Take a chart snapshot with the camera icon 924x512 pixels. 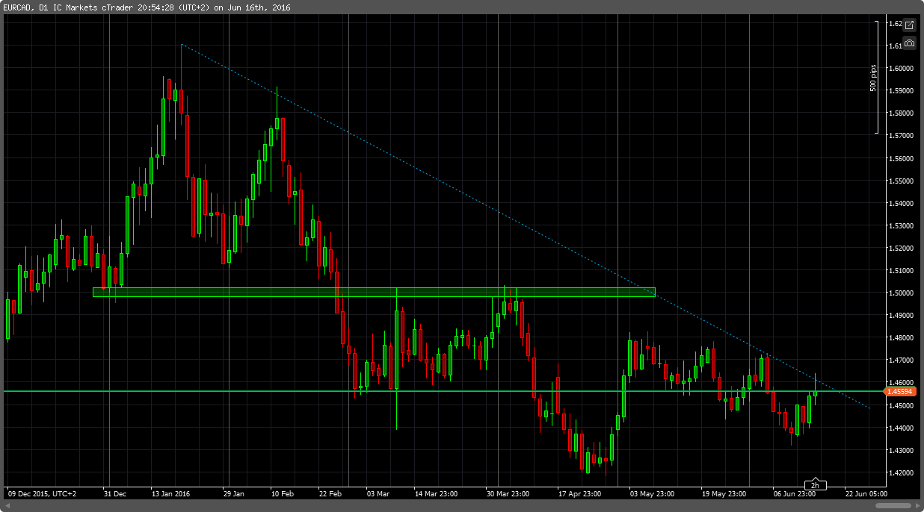coord(909,43)
